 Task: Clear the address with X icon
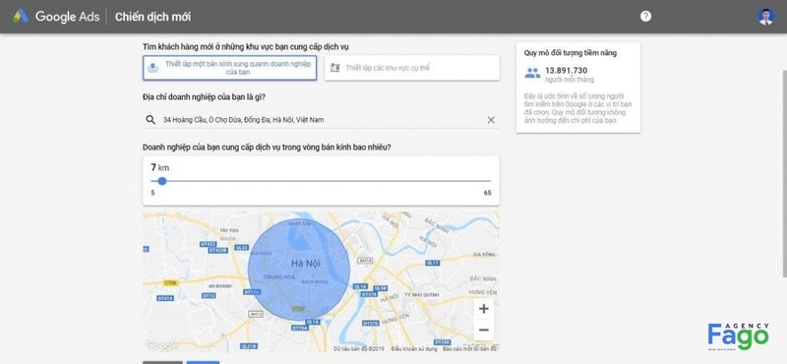click(x=491, y=120)
